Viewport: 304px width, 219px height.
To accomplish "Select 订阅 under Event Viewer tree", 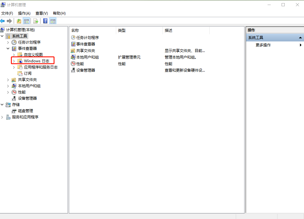I will pos(28,74).
